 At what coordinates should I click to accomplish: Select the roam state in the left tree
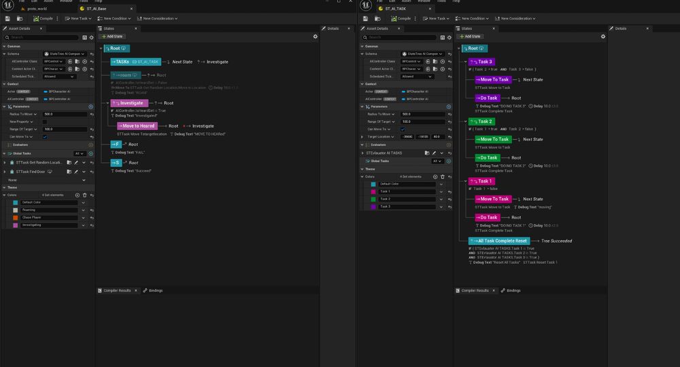click(x=125, y=75)
